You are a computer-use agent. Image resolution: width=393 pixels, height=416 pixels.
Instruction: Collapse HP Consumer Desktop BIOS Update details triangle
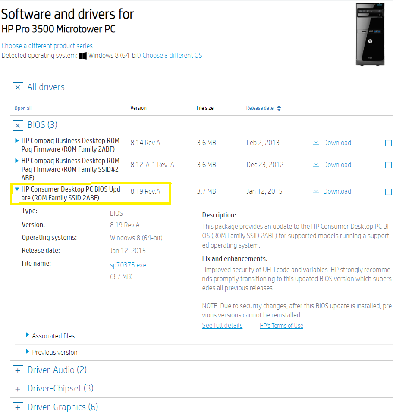click(16, 189)
